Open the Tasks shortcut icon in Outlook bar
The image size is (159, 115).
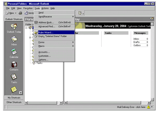[14, 77]
